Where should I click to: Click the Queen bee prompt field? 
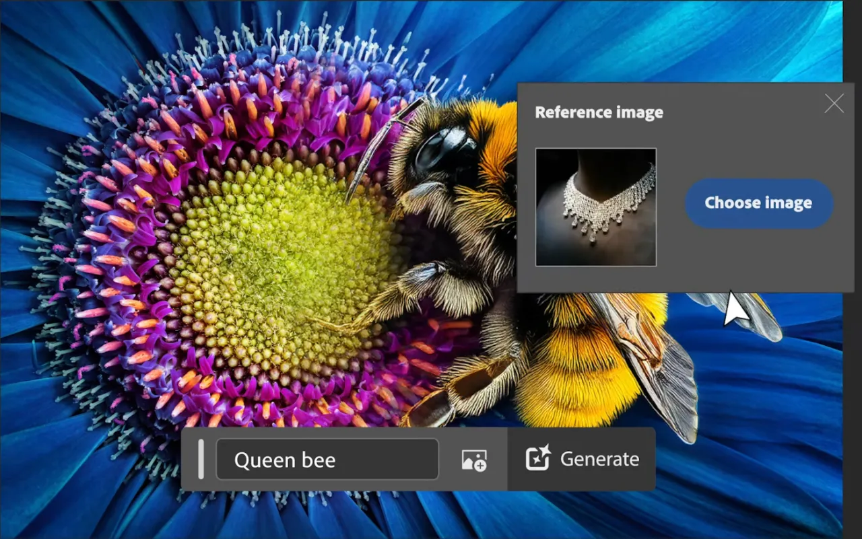327,460
